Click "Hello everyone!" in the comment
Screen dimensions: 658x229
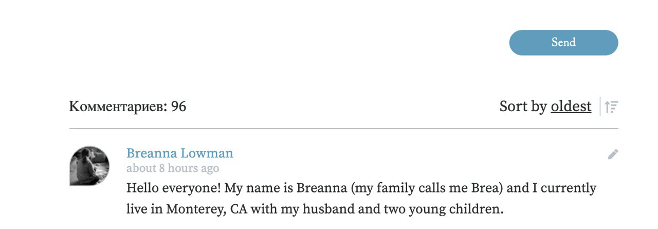click(174, 188)
